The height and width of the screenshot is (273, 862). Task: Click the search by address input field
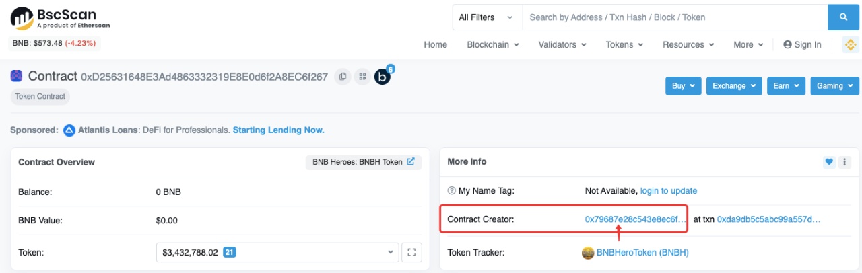click(x=675, y=17)
